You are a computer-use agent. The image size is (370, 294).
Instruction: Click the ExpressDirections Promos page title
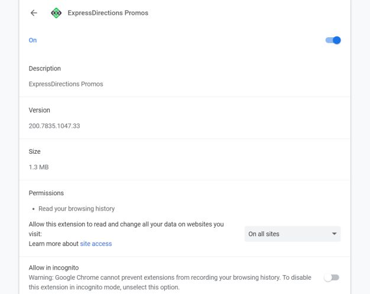(108, 13)
